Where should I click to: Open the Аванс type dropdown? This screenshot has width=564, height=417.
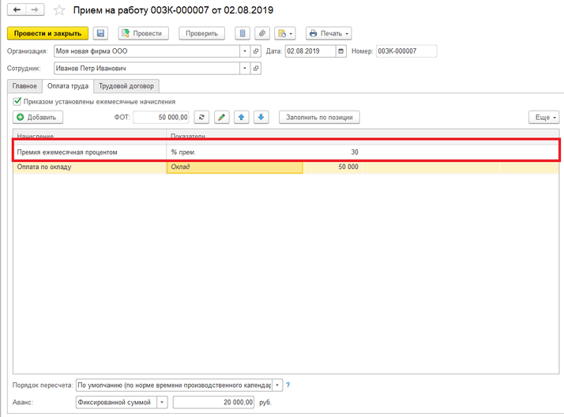163,402
